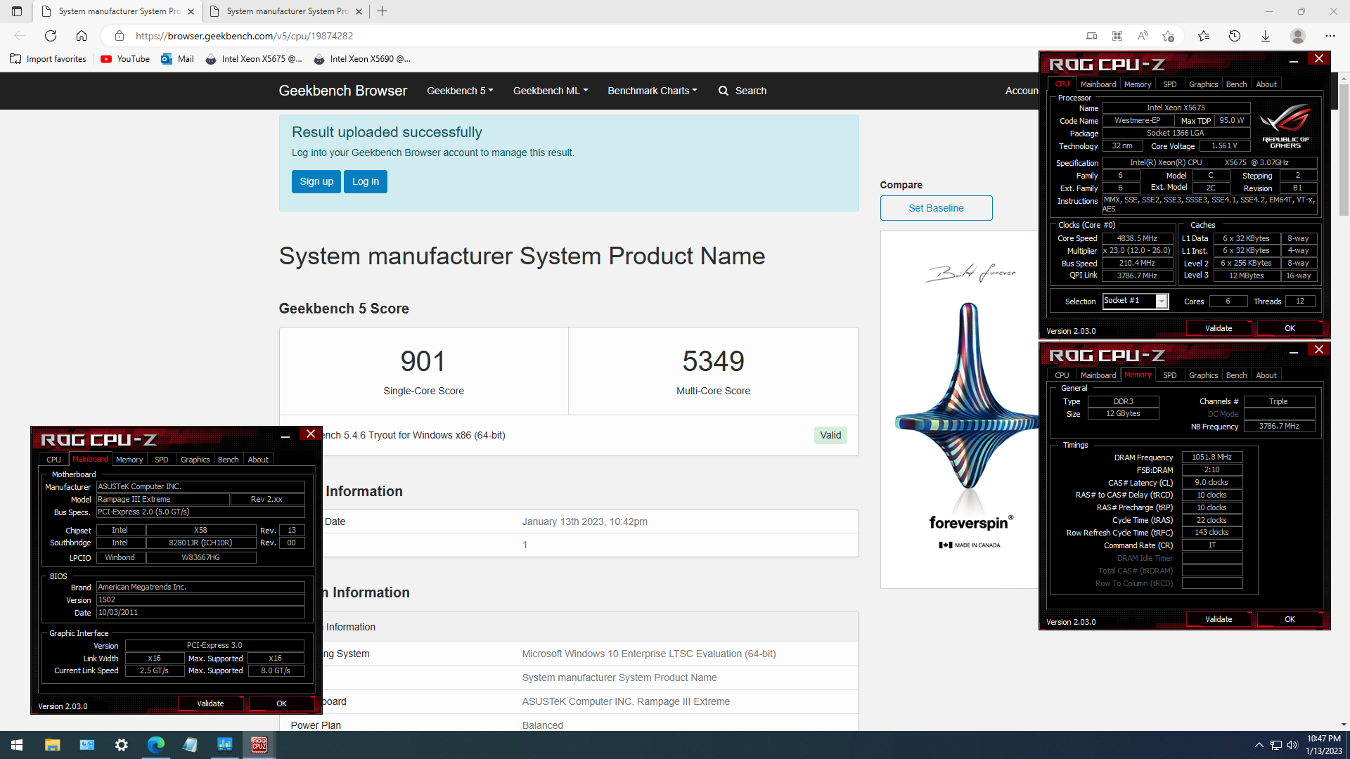Viewport: 1350px width, 759px height.
Task: Click the 901 Single-Core Score value
Action: [423, 361]
